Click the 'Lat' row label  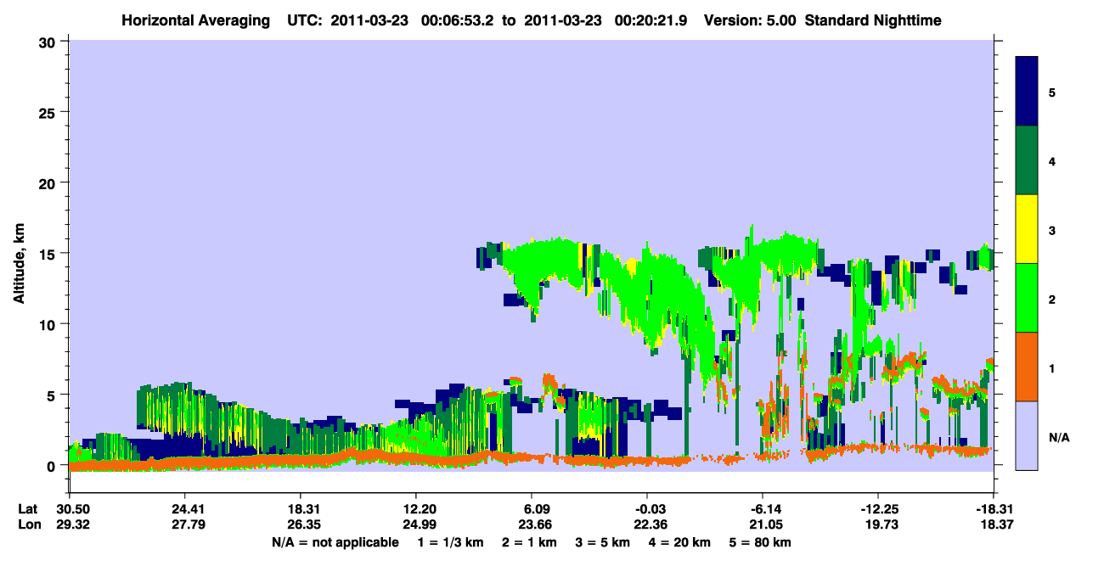click(28, 508)
